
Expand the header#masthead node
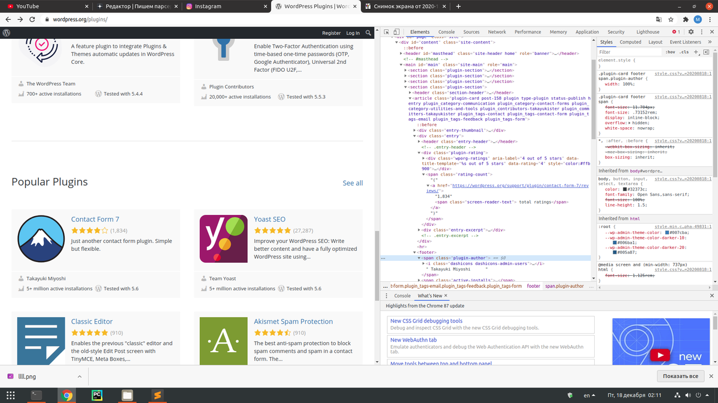coord(401,53)
